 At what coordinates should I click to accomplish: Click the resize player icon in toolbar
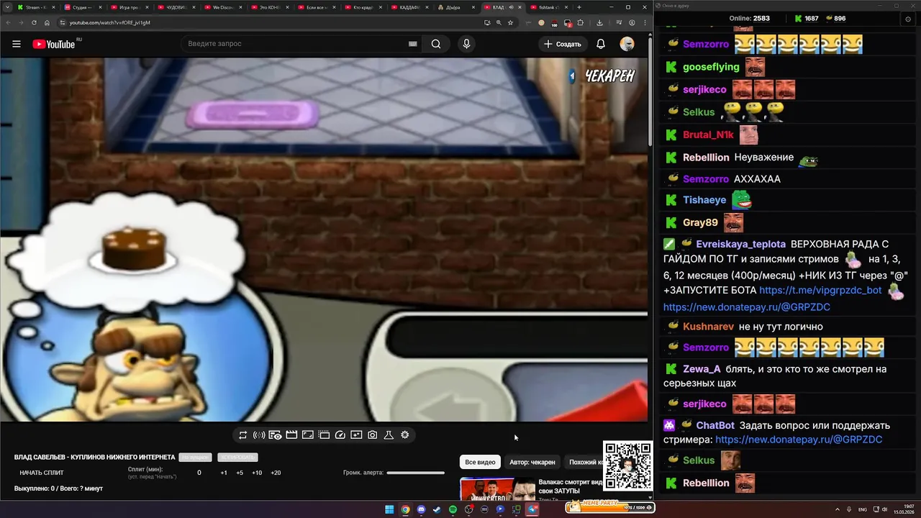click(307, 435)
